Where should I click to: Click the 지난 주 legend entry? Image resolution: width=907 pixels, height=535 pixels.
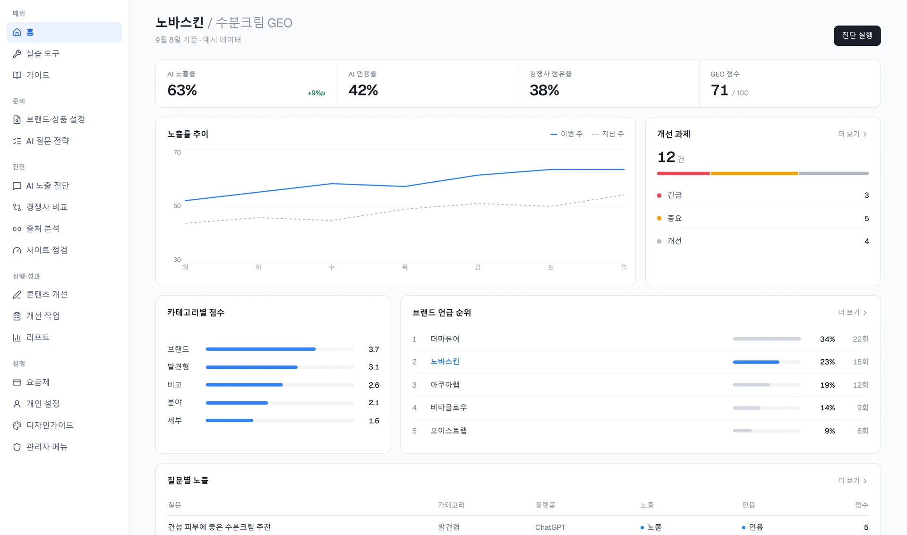(608, 134)
